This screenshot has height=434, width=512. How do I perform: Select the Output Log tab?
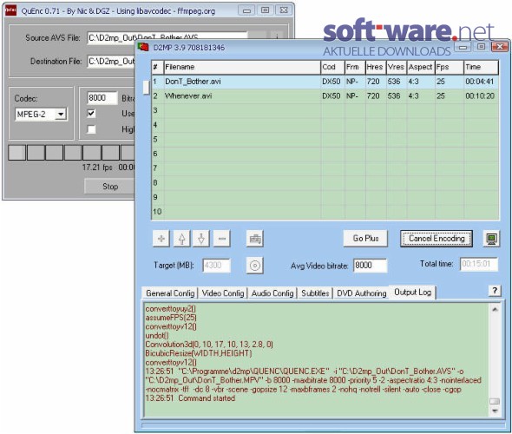coord(413,292)
